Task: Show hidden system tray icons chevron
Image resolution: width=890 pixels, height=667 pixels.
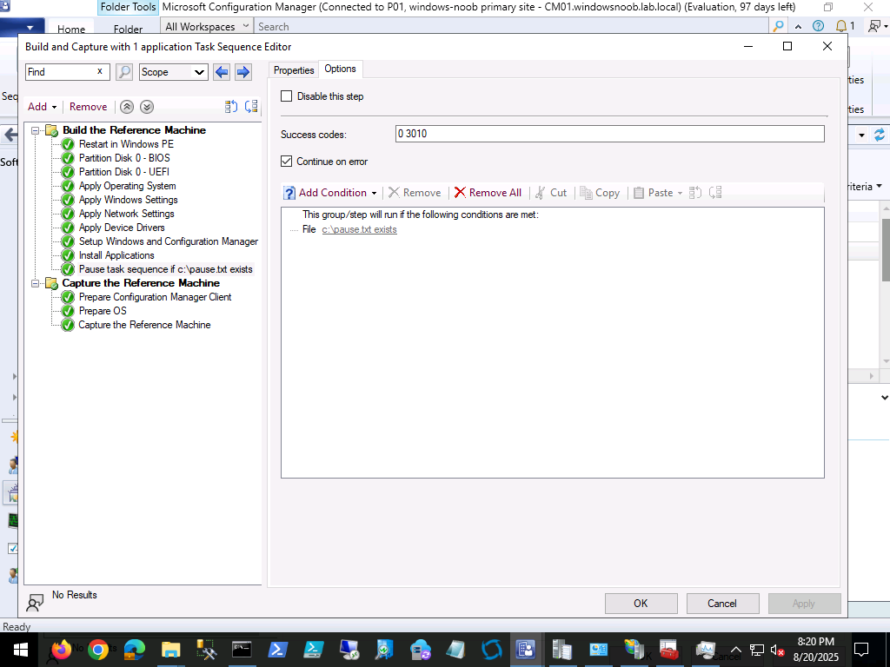Action: click(735, 650)
